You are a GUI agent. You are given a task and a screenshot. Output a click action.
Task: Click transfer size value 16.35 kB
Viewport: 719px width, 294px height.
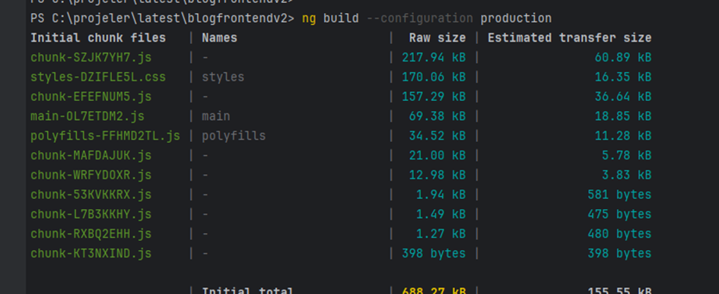click(x=623, y=77)
